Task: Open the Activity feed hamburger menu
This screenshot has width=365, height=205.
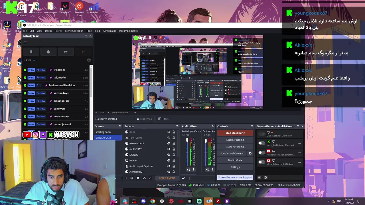Action: click(x=25, y=42)
